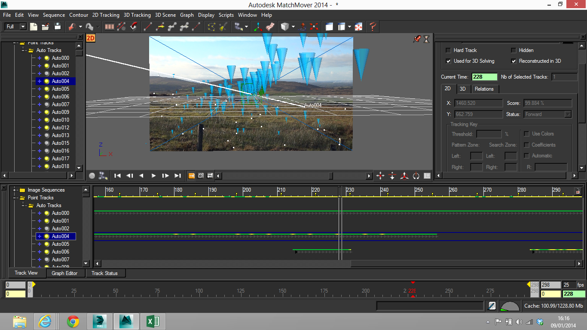
Task: Click the yellow dotted circle automatic tracking icon
Action: (211, 27)
